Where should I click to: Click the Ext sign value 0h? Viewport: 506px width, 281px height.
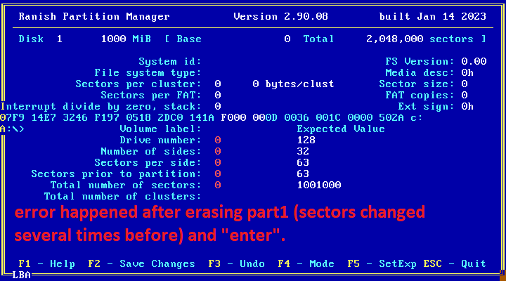pos(467,107)
